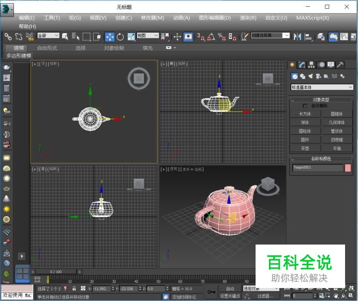Enable the 自动栅格 checkbox
Image resolution: width=358 pixels, height=301 pixels.
pos(305,106)
